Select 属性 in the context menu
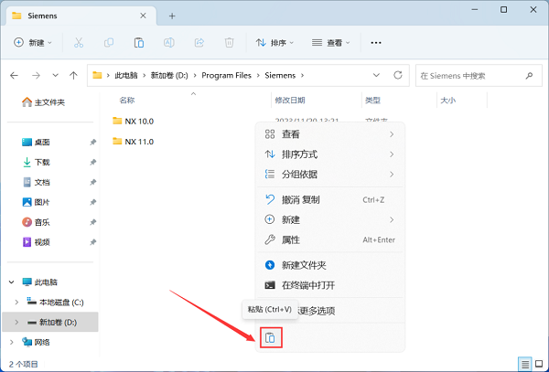 click(x=291, y=239)
